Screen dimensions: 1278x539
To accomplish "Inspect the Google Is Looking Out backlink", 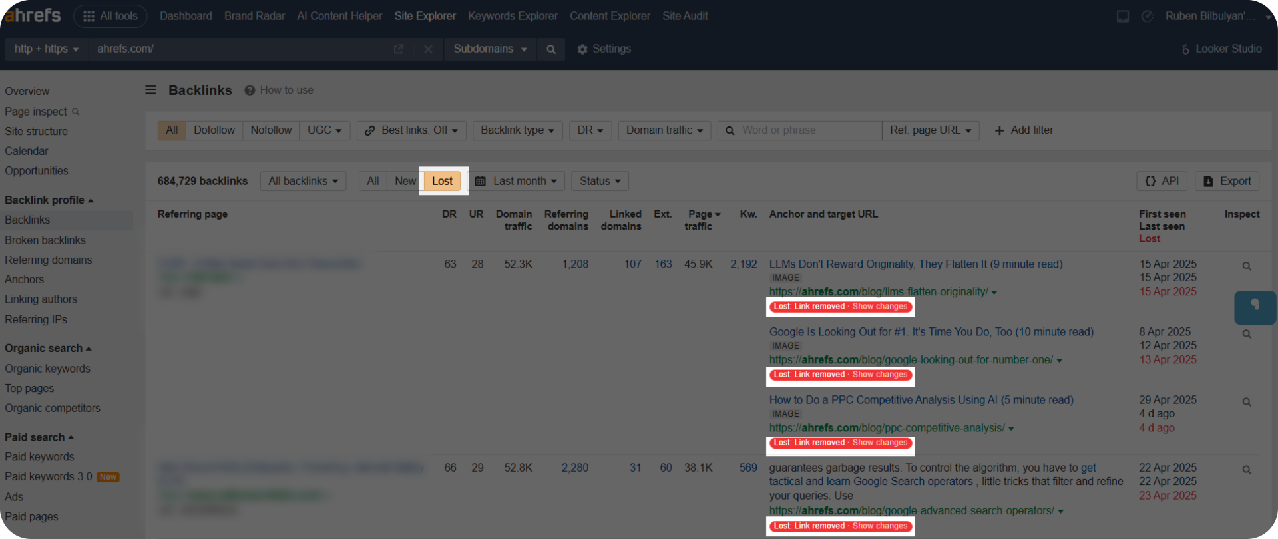I will [1247, 334].
